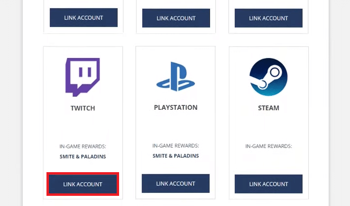This screenshot has height=206, width=350.
Task: Select the PlayStation platform card
Action: point(175,123)
